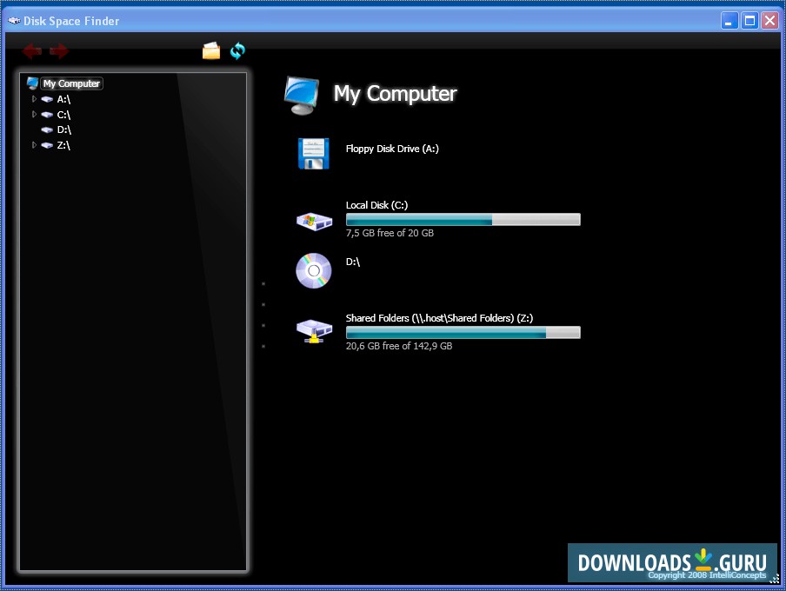The height and width of the screenshot is (591, 786).
Task: Open the folder browse icon
Action: (211, 50)
